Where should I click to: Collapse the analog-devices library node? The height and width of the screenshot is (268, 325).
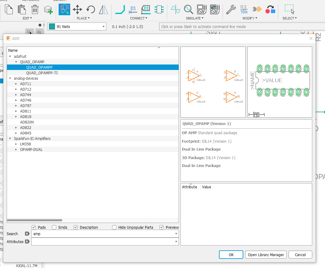10,78
